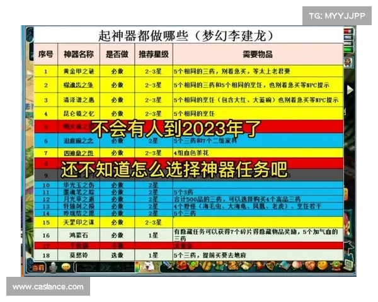Open the blue book icon in toolbar

[283, 266]
